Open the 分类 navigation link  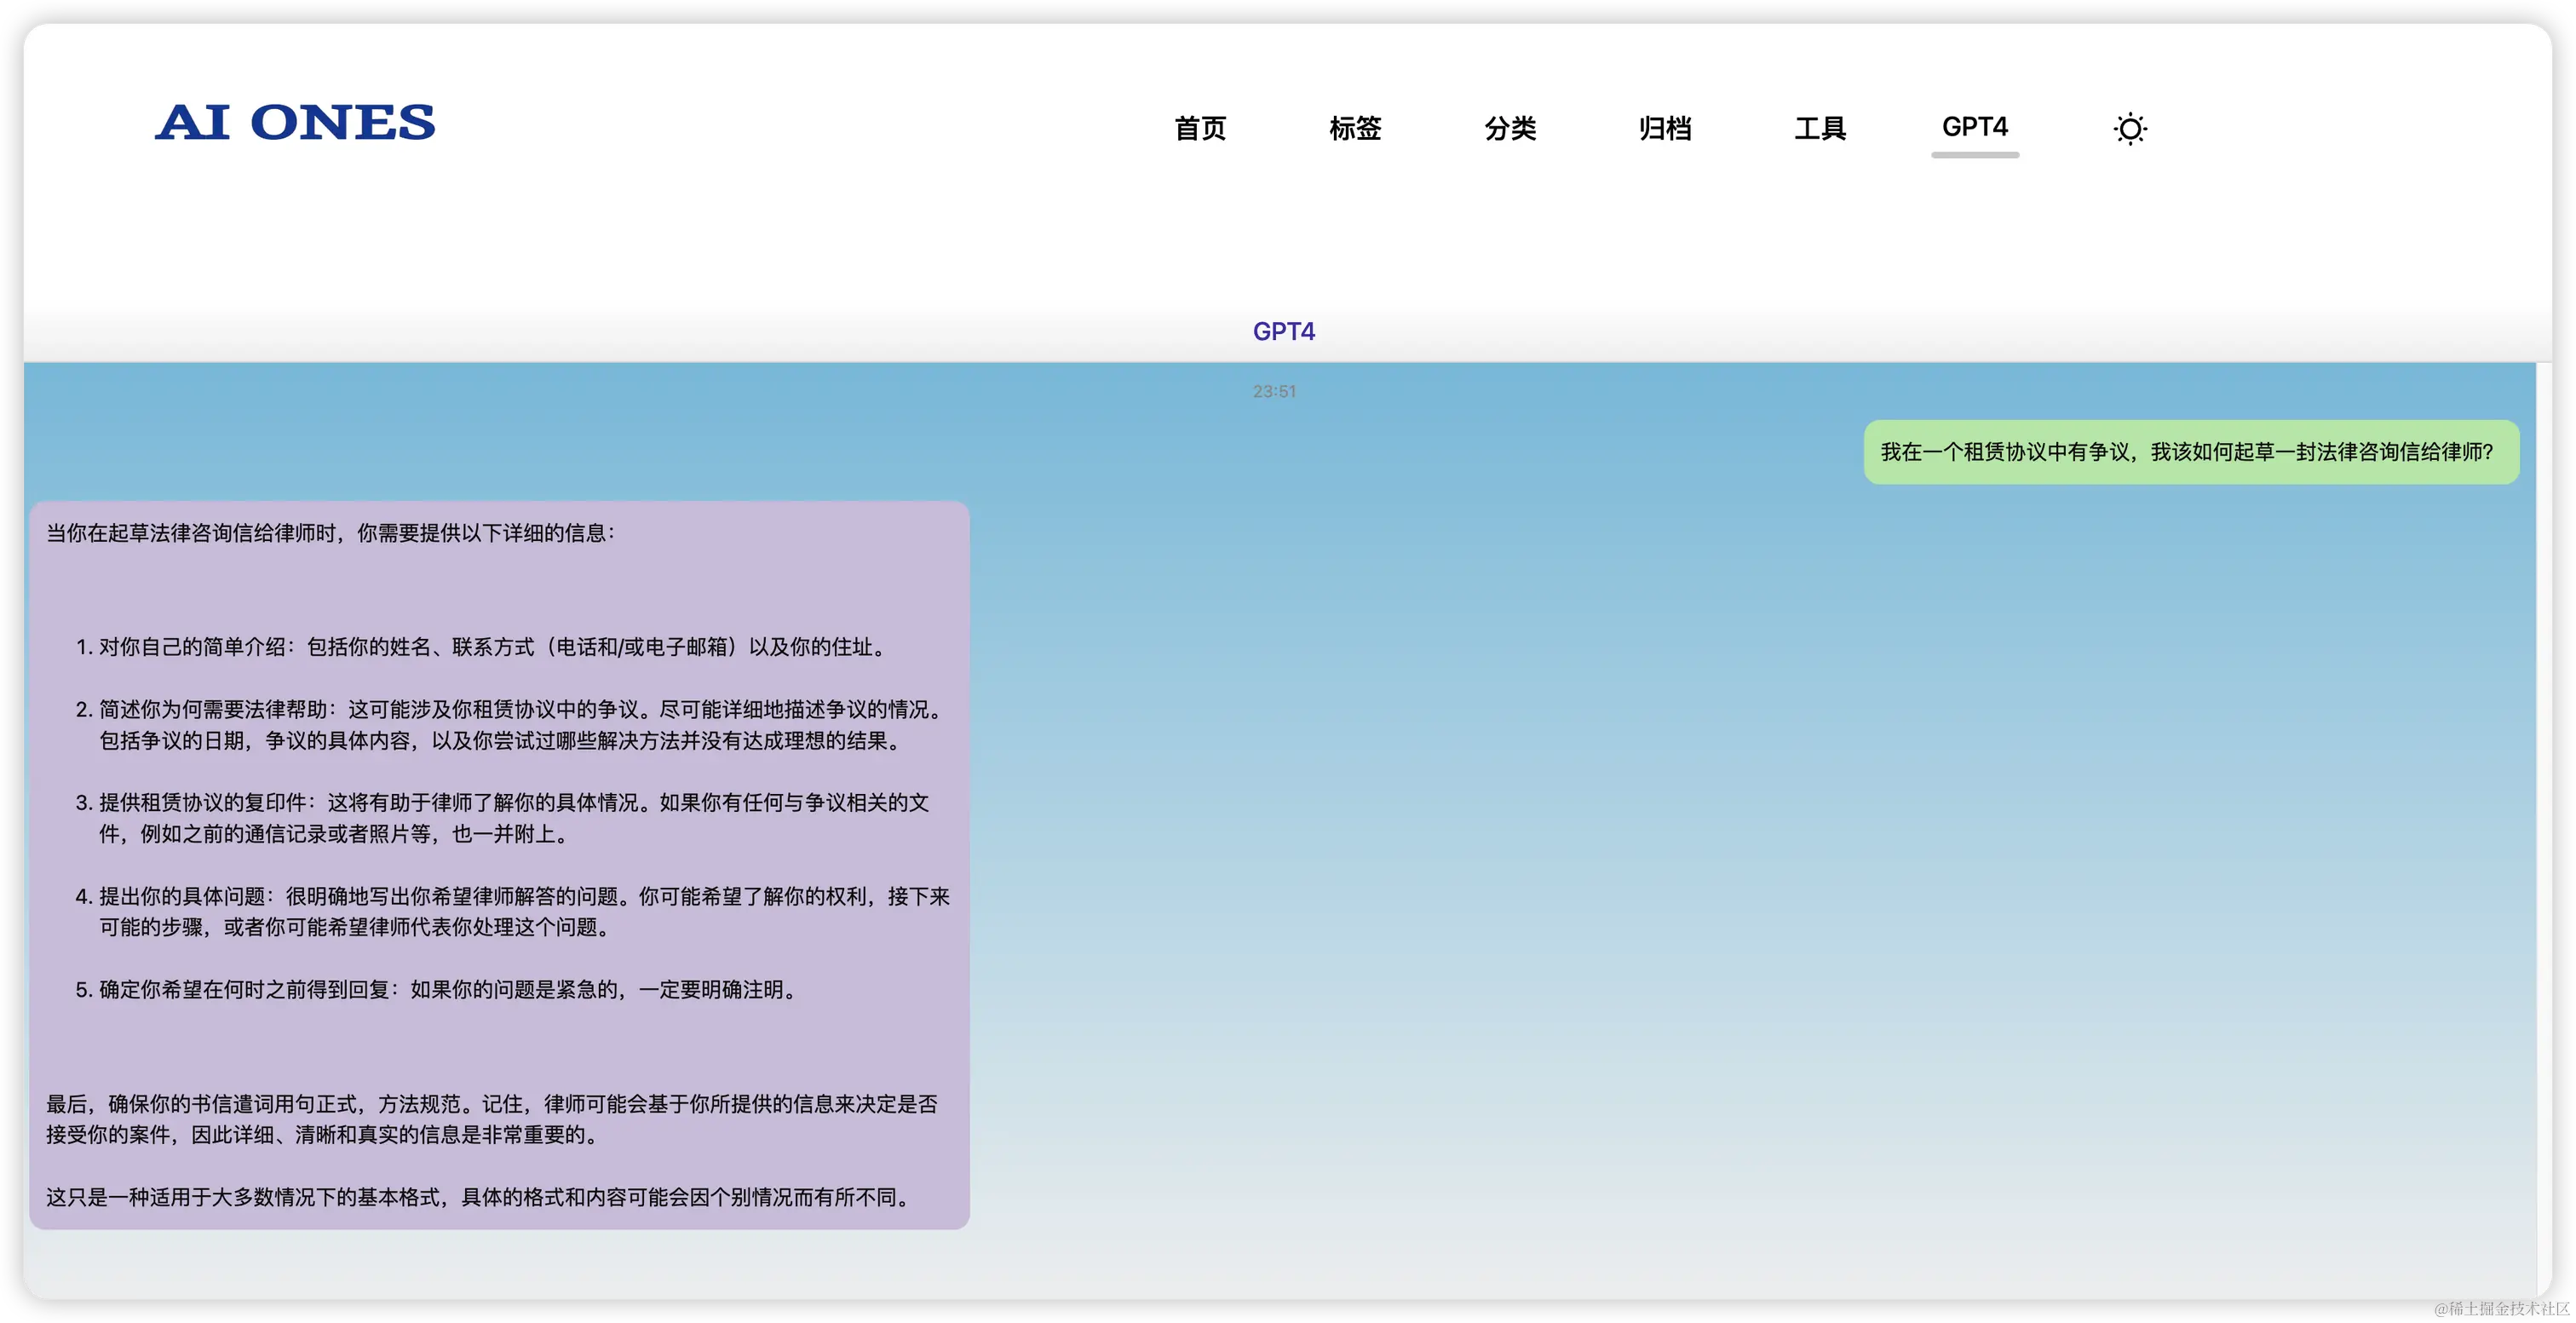coord(1510,128)
